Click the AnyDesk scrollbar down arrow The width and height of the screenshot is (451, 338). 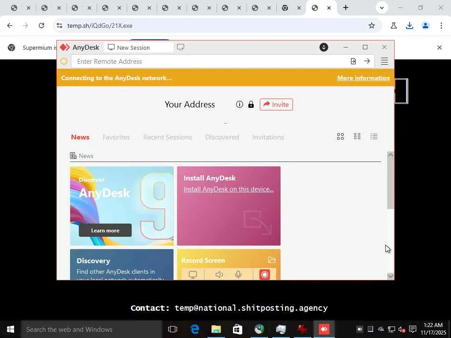(x=390, y=276)
